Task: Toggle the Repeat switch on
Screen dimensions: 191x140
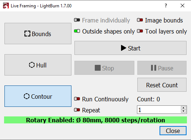Action: (77, 110)
